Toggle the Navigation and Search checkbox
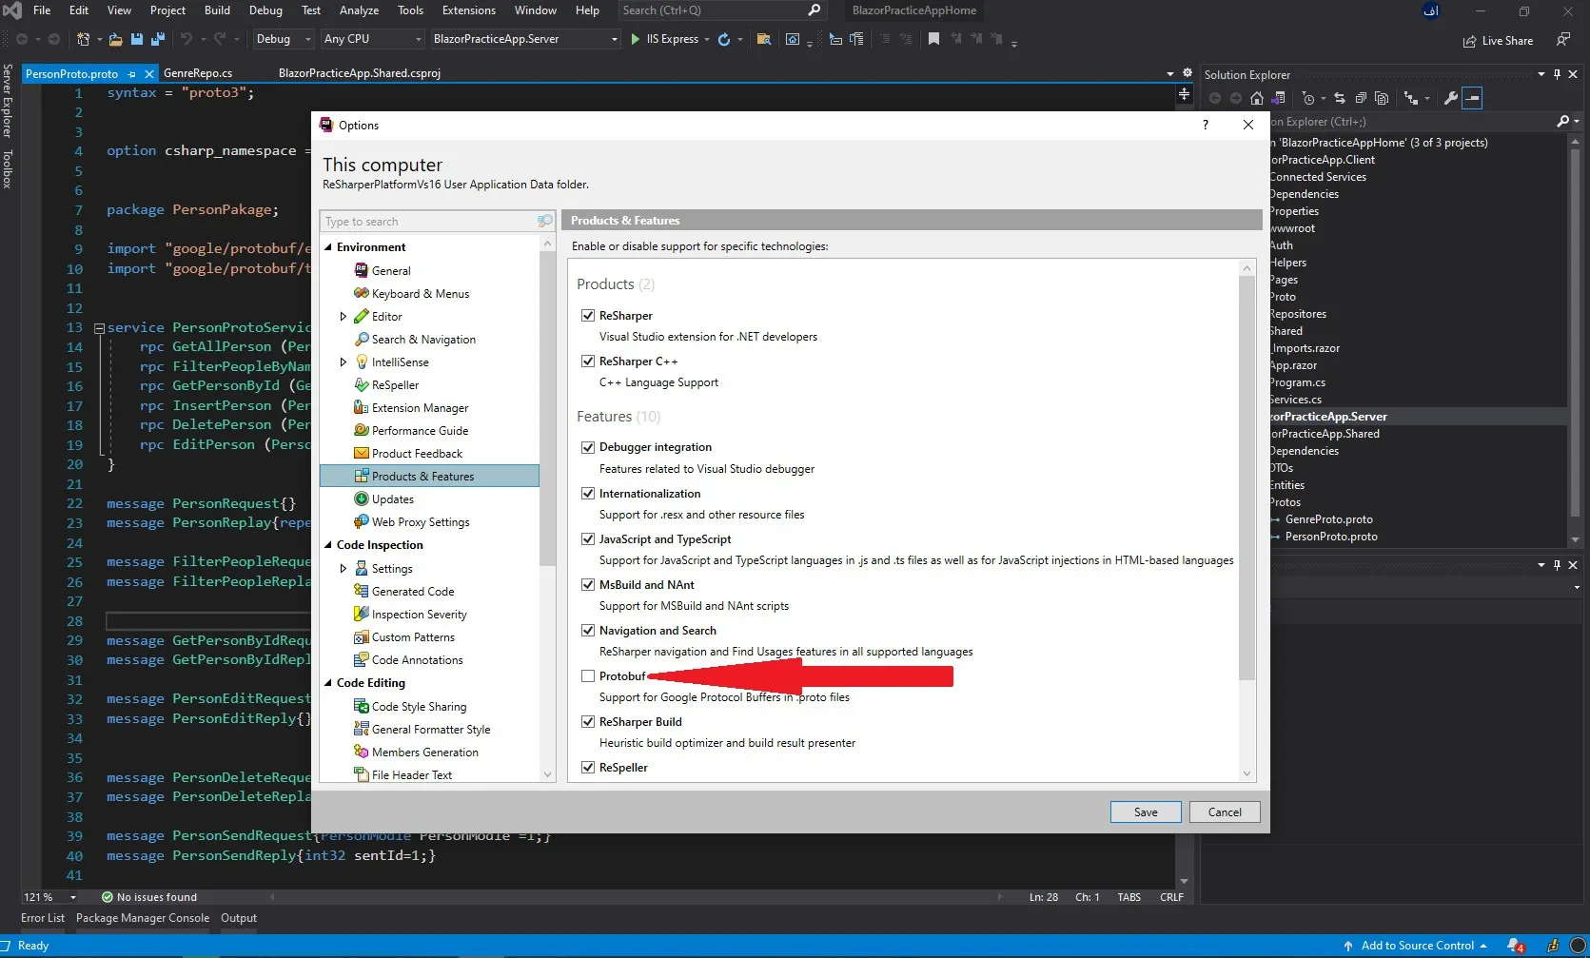The height and width of the screenshot is (958, 1590). pyautogui.click(x=588, y=630)
